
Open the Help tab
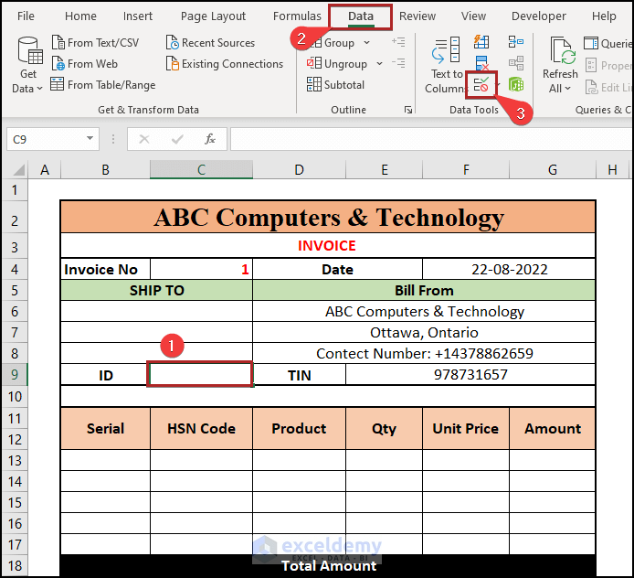(x=604, y=16)
